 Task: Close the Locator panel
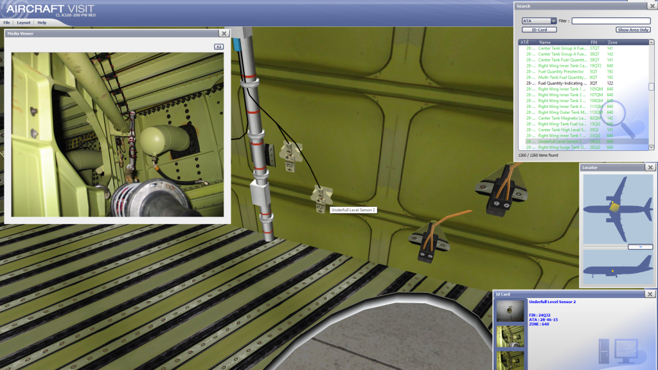[x=650, y=168]
